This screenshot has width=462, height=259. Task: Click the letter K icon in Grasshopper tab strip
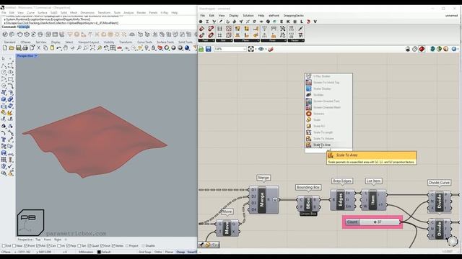point(288,22)
